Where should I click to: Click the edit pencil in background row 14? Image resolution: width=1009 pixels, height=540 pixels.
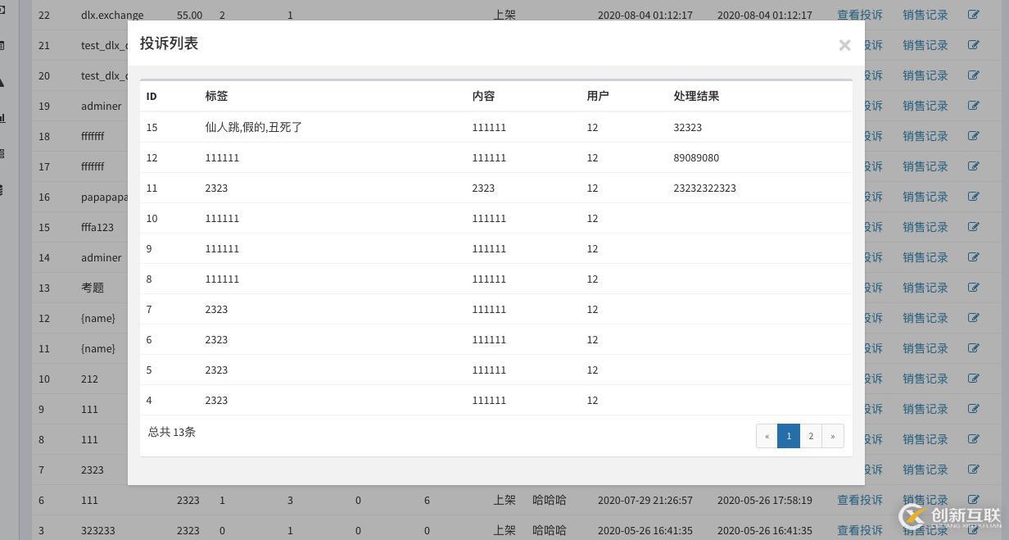tap(973, 257)
